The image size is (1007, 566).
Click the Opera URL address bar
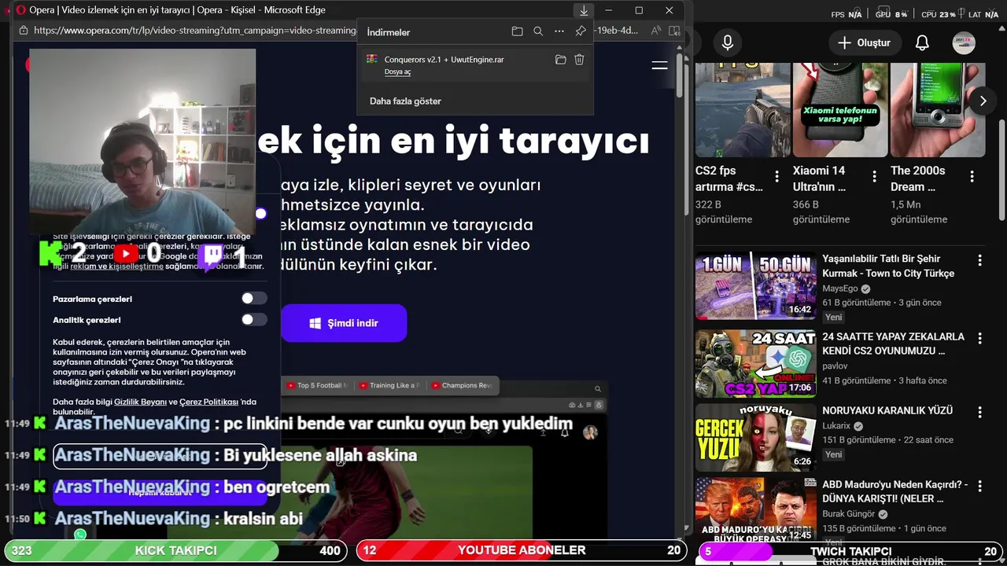tap(195, 31)
